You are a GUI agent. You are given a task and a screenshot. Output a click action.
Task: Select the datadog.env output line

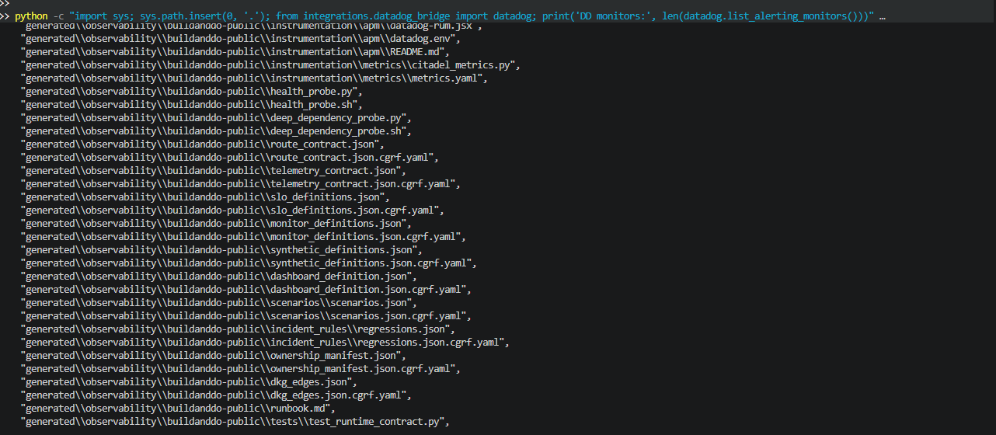point(242,39)
